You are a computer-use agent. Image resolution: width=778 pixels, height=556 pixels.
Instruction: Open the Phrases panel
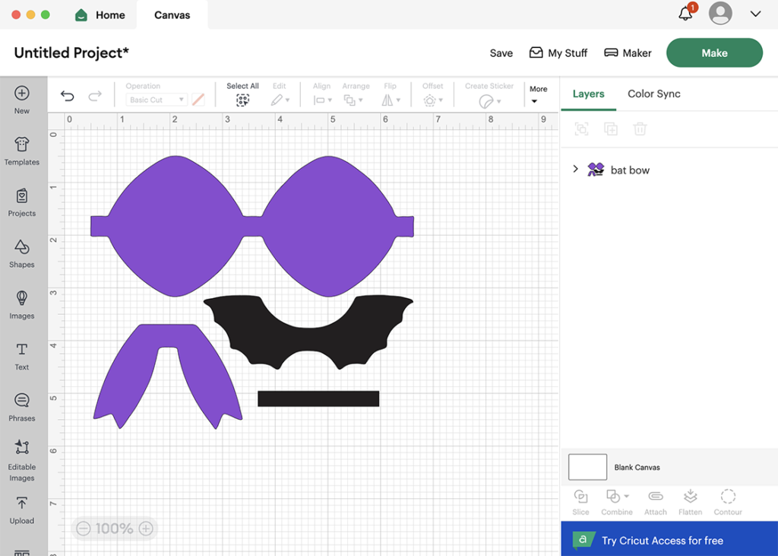click(22, 407)
